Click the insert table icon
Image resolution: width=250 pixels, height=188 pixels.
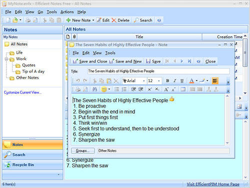click(183, 89)
